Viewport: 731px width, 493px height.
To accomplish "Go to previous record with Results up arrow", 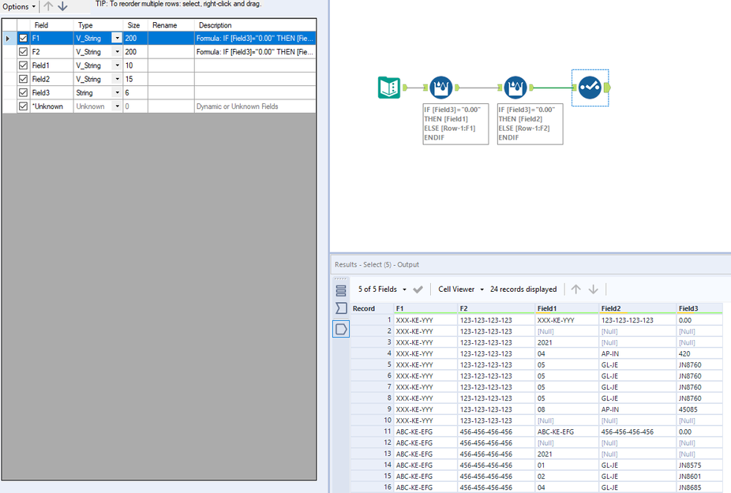I will (x=575, y=289).
